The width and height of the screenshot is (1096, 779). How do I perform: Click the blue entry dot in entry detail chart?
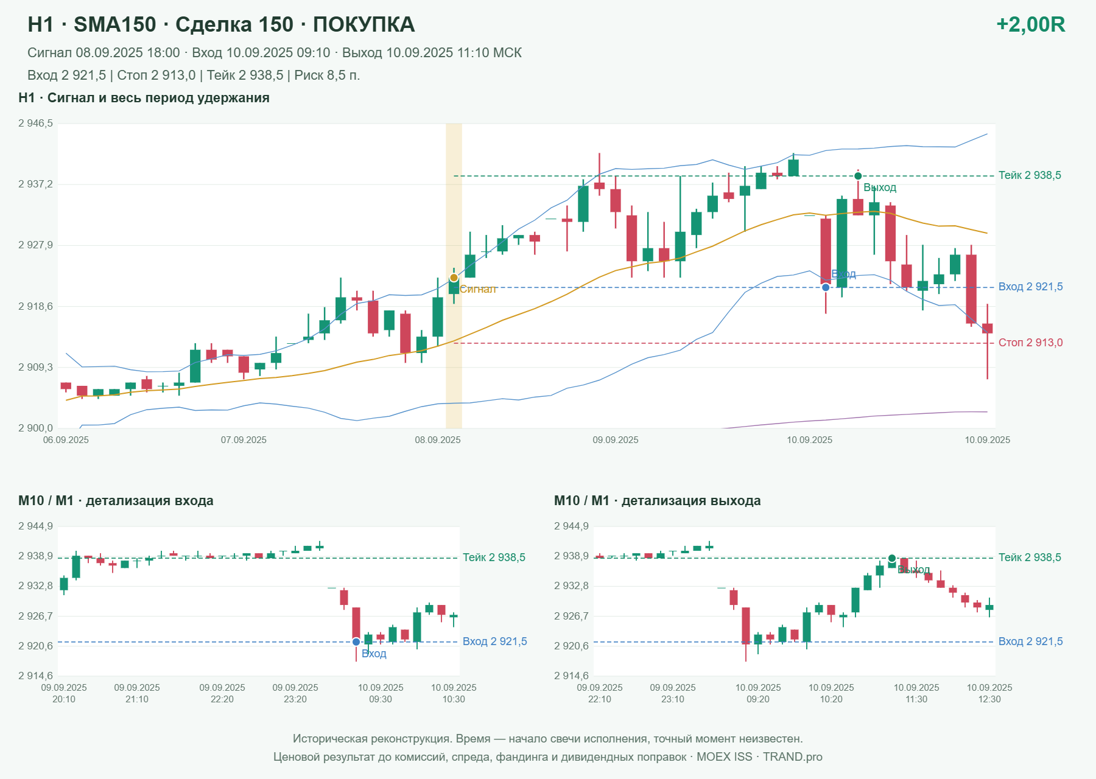click(356, 641)
